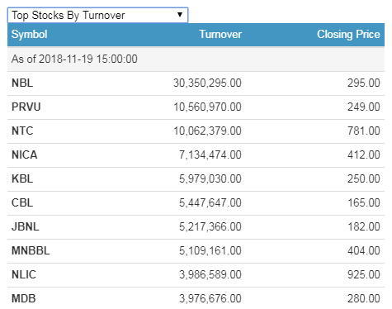
Task: Click the CBL symbol
Action: tap(22, 202)
